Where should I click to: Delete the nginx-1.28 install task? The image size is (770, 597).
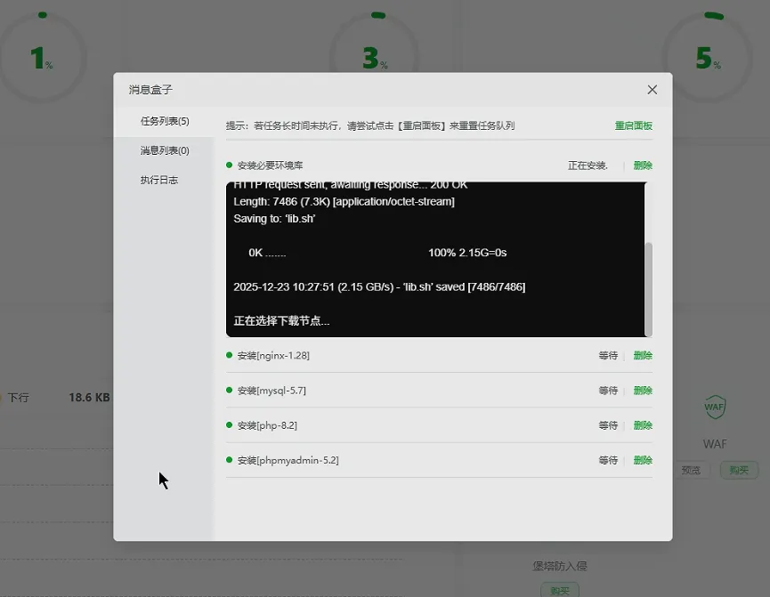[x=642, y=355]
